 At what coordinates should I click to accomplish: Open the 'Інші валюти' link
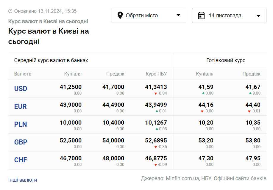tap(23, 180)
